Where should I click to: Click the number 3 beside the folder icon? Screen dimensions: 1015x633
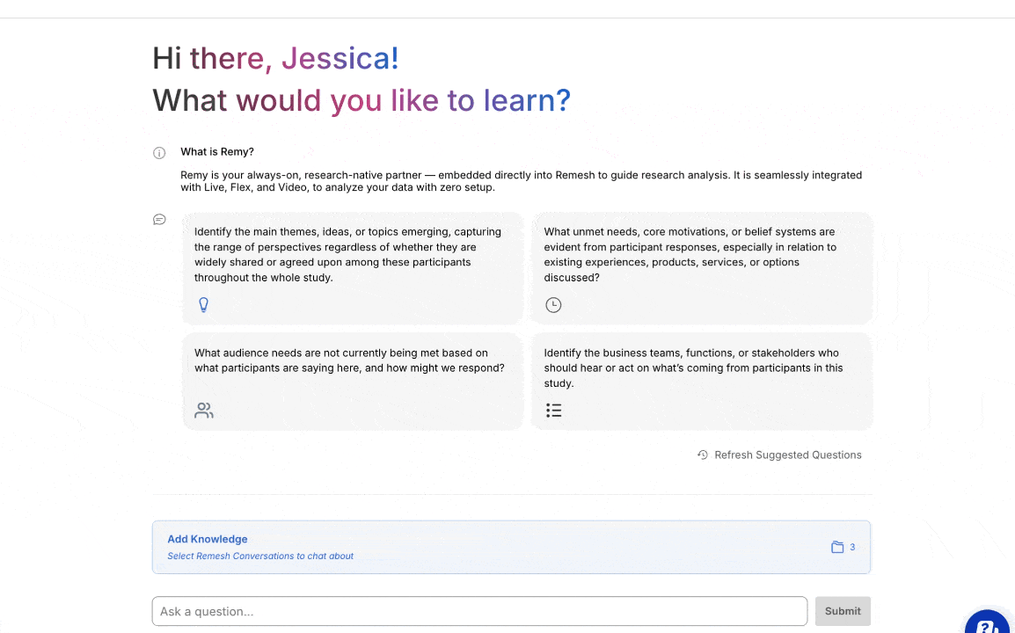coord(852,547)
